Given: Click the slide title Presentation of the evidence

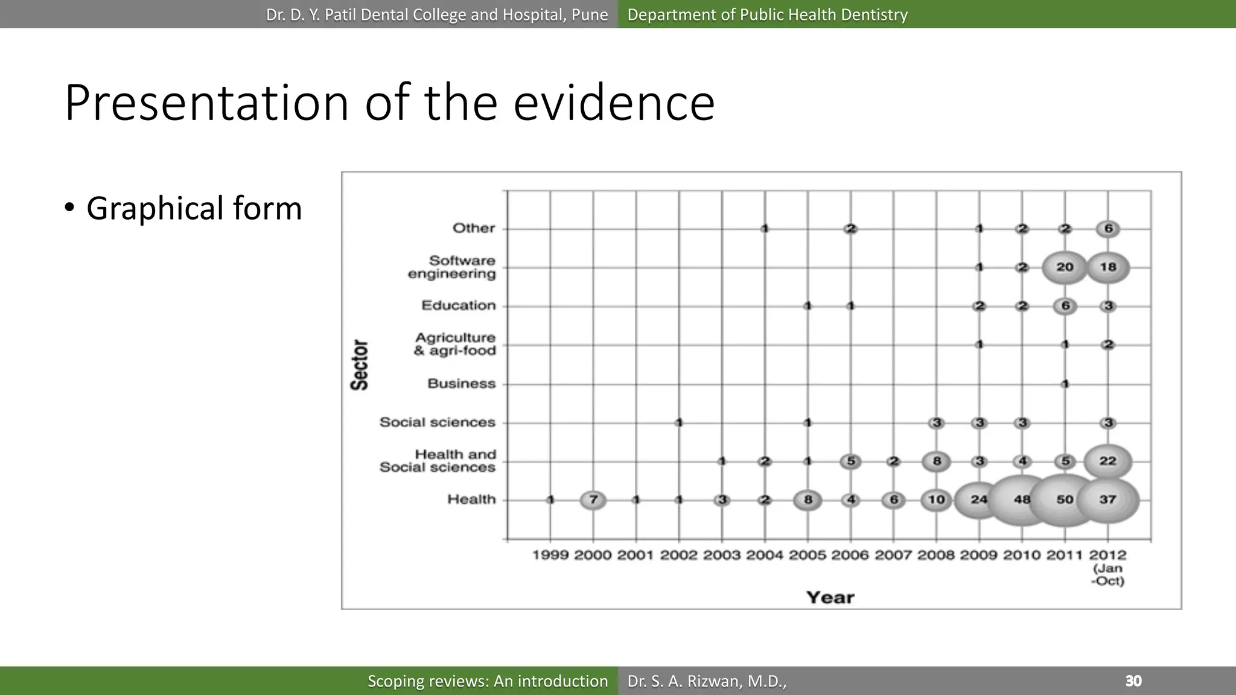Looking at the screenshot, I should pos(389,103).
